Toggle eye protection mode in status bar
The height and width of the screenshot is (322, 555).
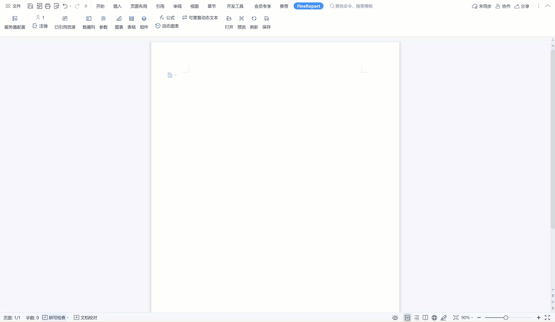[x=395, y=318]
